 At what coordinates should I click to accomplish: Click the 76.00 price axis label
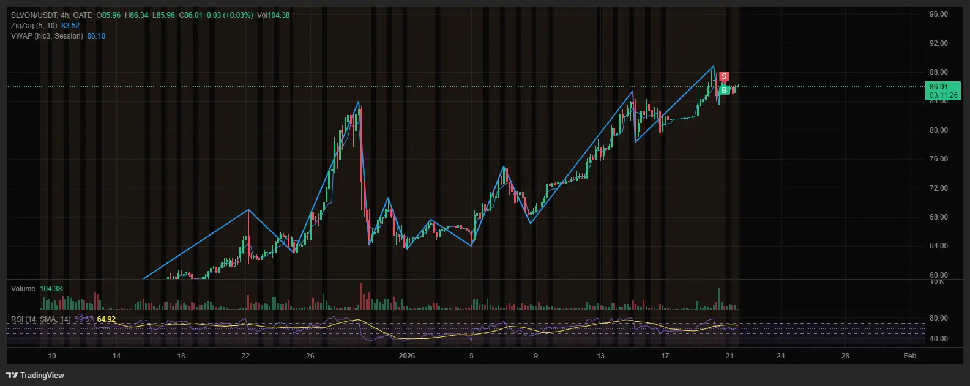click(939, 159)
